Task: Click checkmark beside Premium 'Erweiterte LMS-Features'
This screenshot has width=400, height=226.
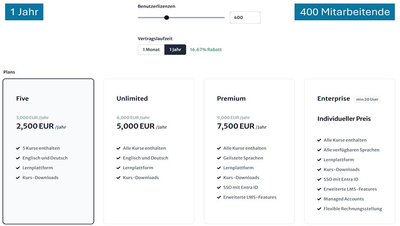Action: [218, 197]
